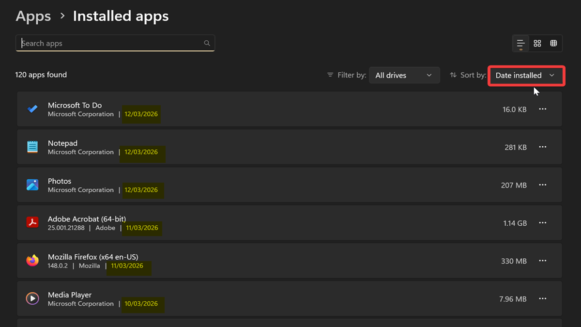The image size is (581, 327).
Task: Click the Installed apps breadcrumb title
Action: tap(121, 16)
